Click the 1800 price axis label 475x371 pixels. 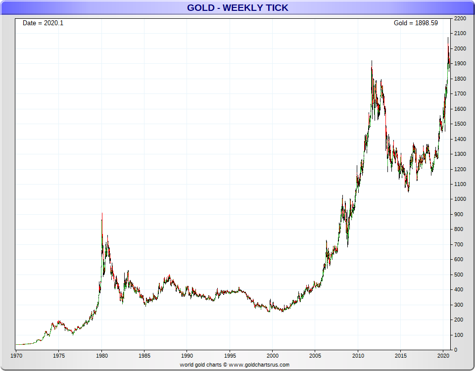point(460,79)
